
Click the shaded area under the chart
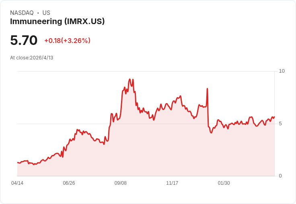(151, 151)
